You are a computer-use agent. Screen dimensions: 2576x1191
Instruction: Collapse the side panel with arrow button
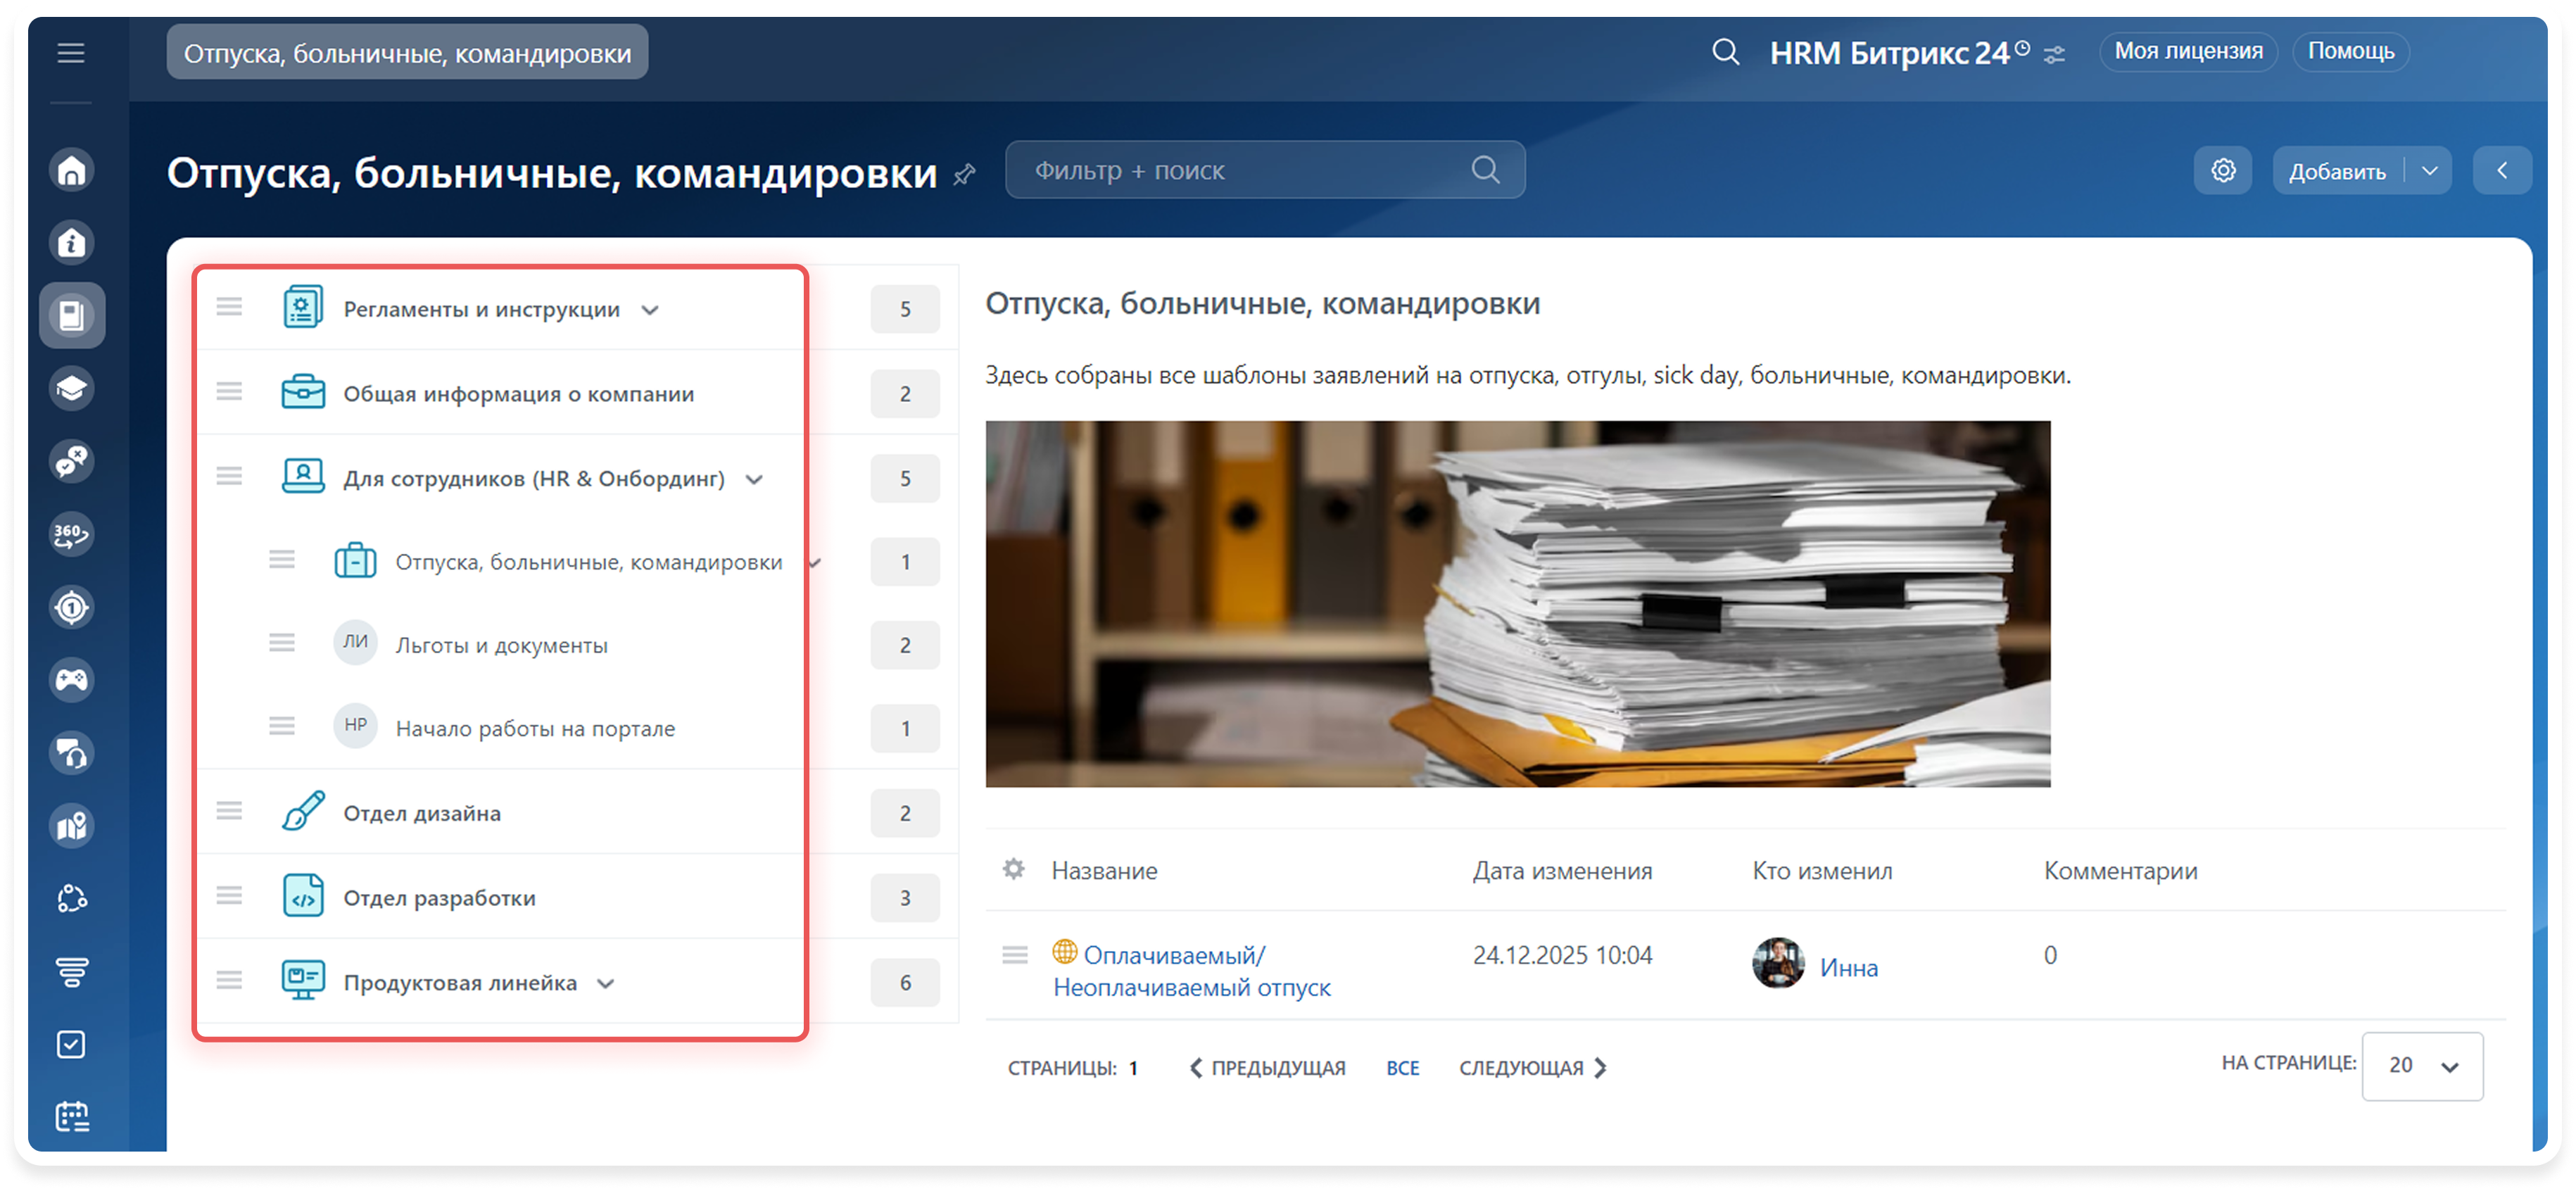[x=2501, y=171]
